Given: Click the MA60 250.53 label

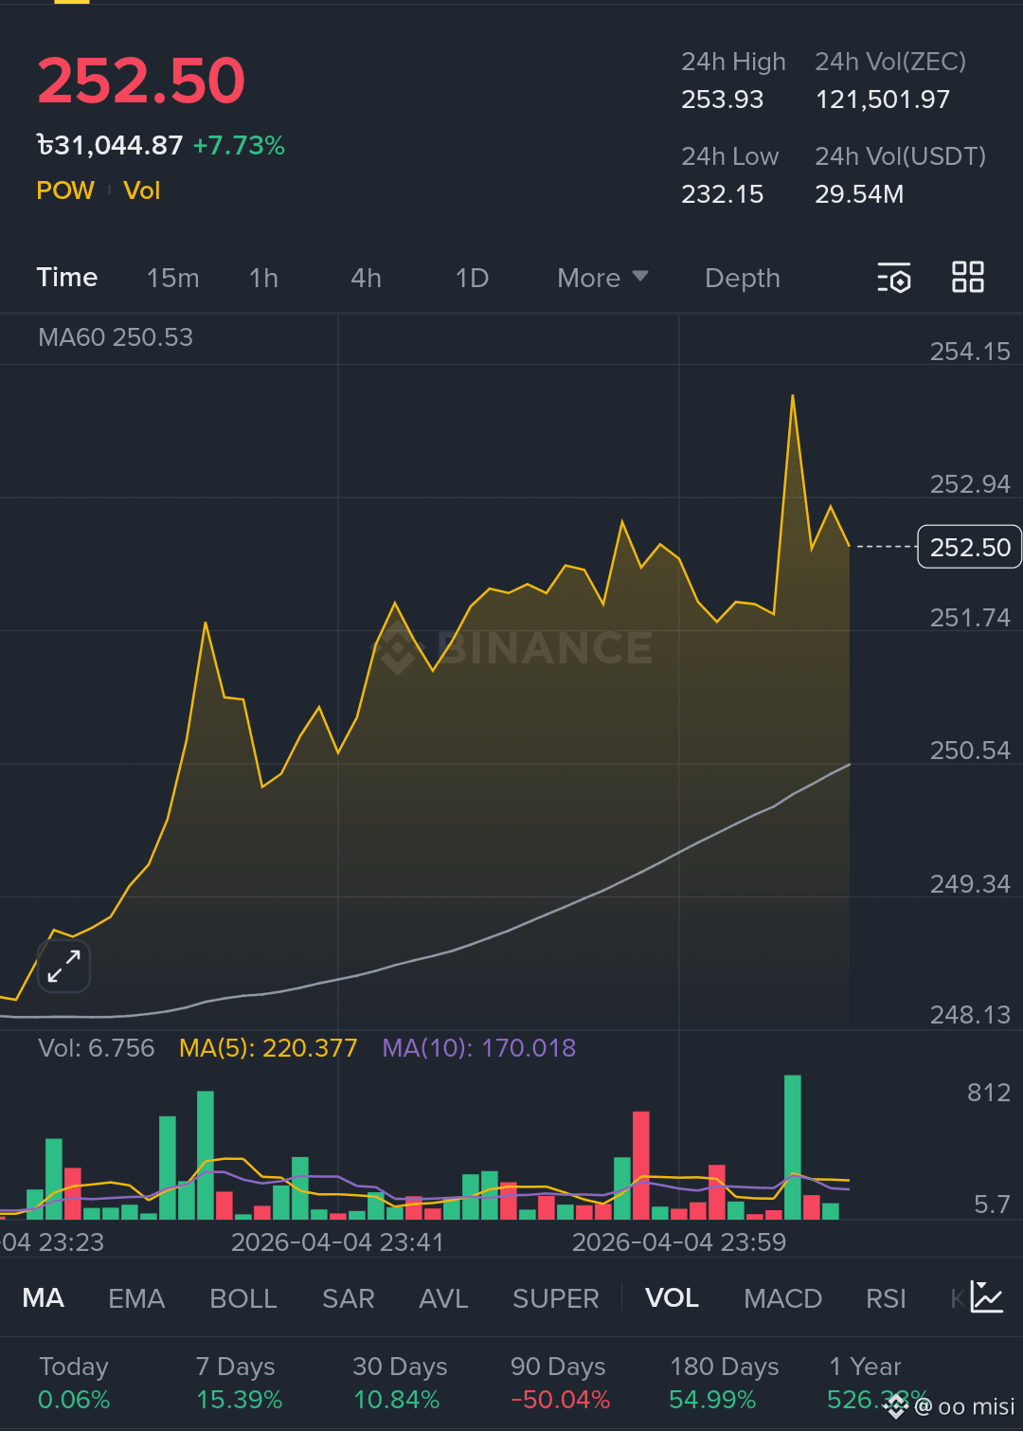Looking at the screenshot, I should tap(116, 337).
